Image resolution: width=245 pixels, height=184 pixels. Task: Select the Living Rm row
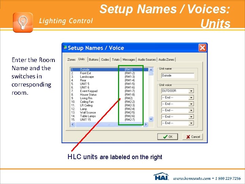(x=109, y=98)
